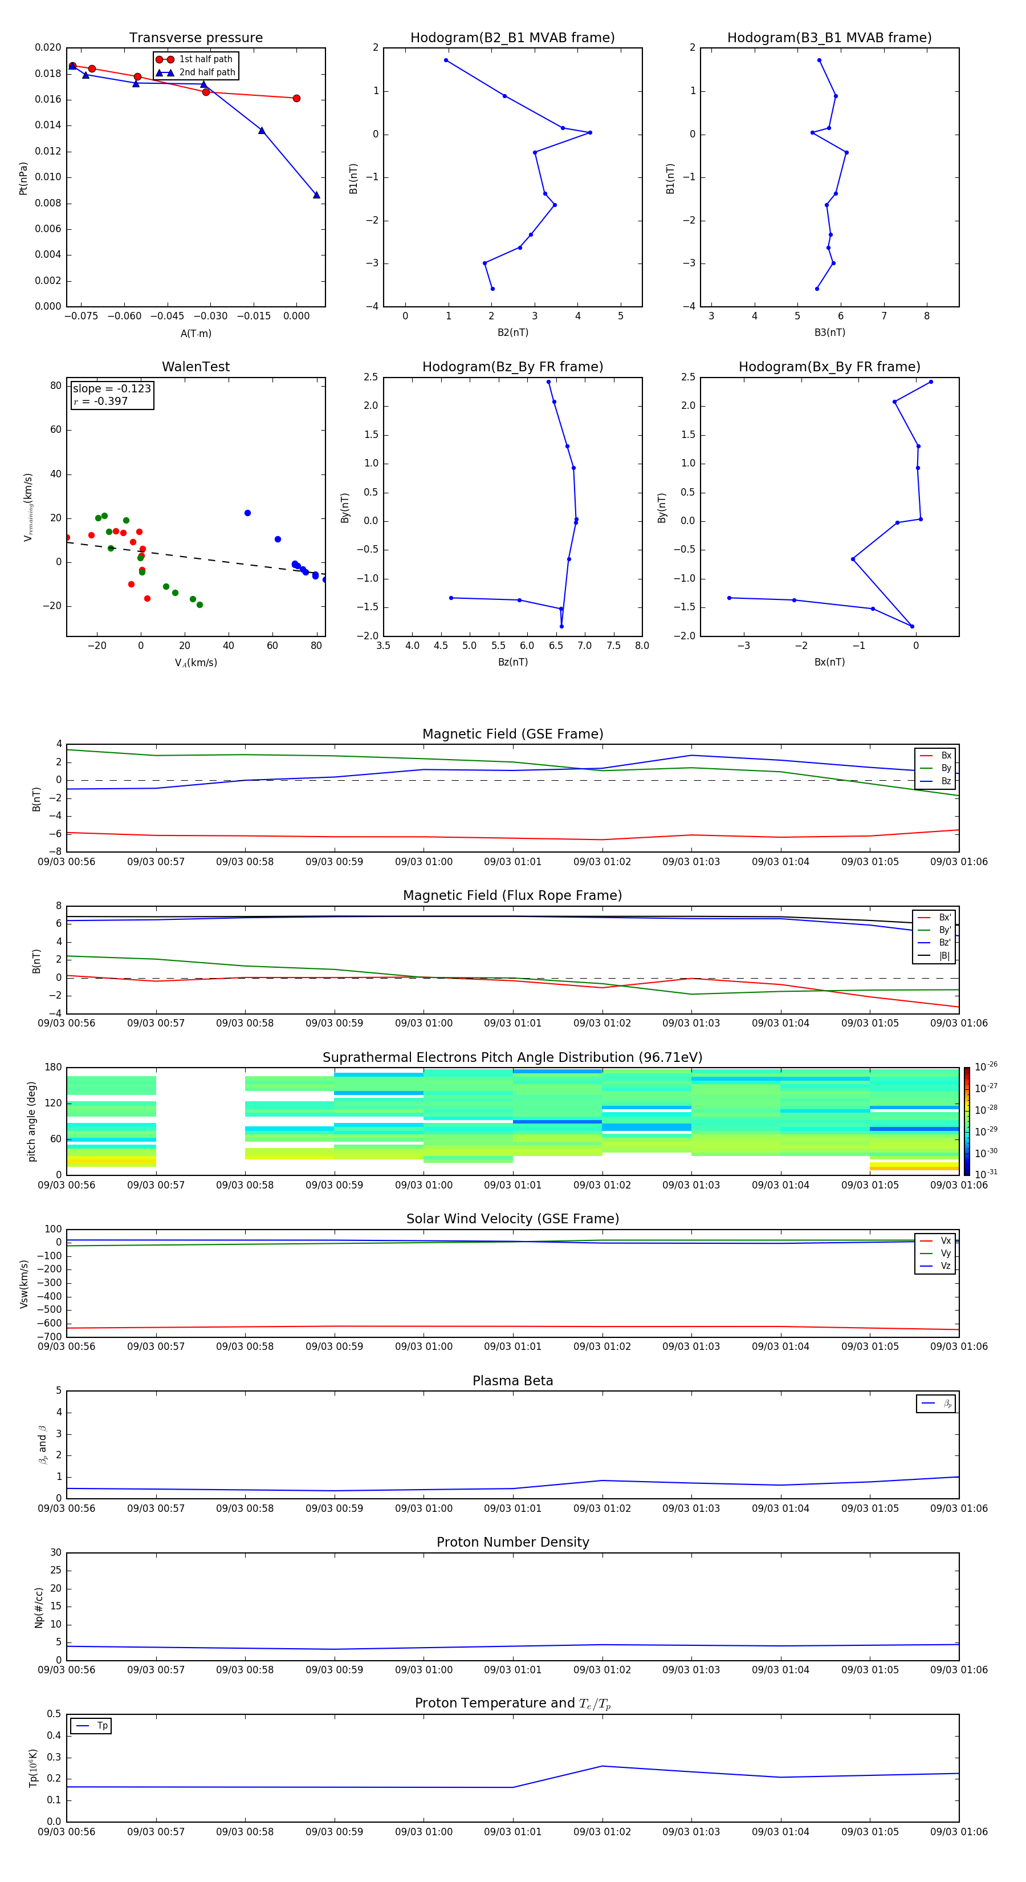The width and height of the screenshot is (1026, 1882).
Task: Click the "Bz(nT)" x-axis label
Action: [512, 662]
